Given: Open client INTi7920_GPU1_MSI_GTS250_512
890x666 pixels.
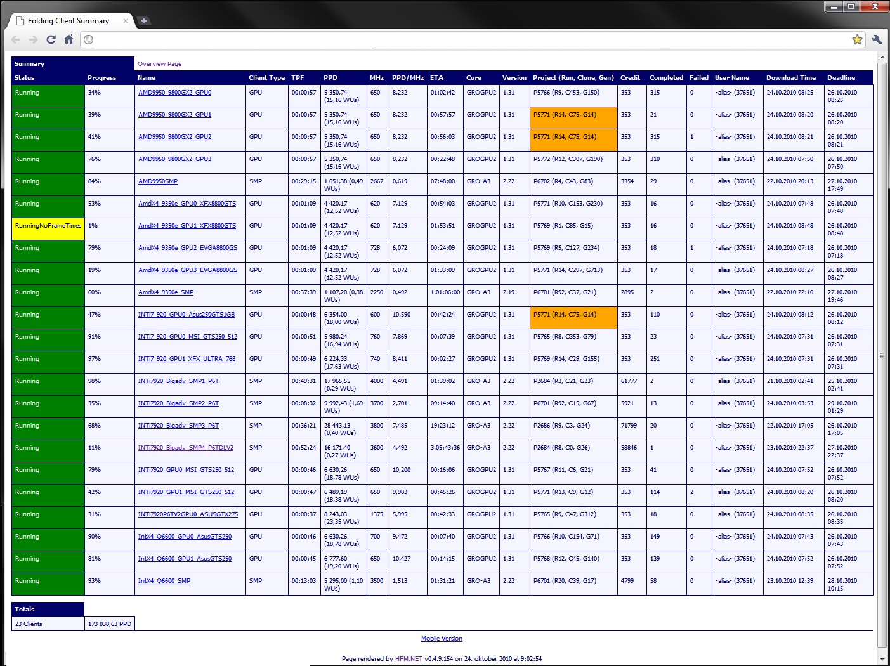Looking at the screenshot, I should (186, 492).
